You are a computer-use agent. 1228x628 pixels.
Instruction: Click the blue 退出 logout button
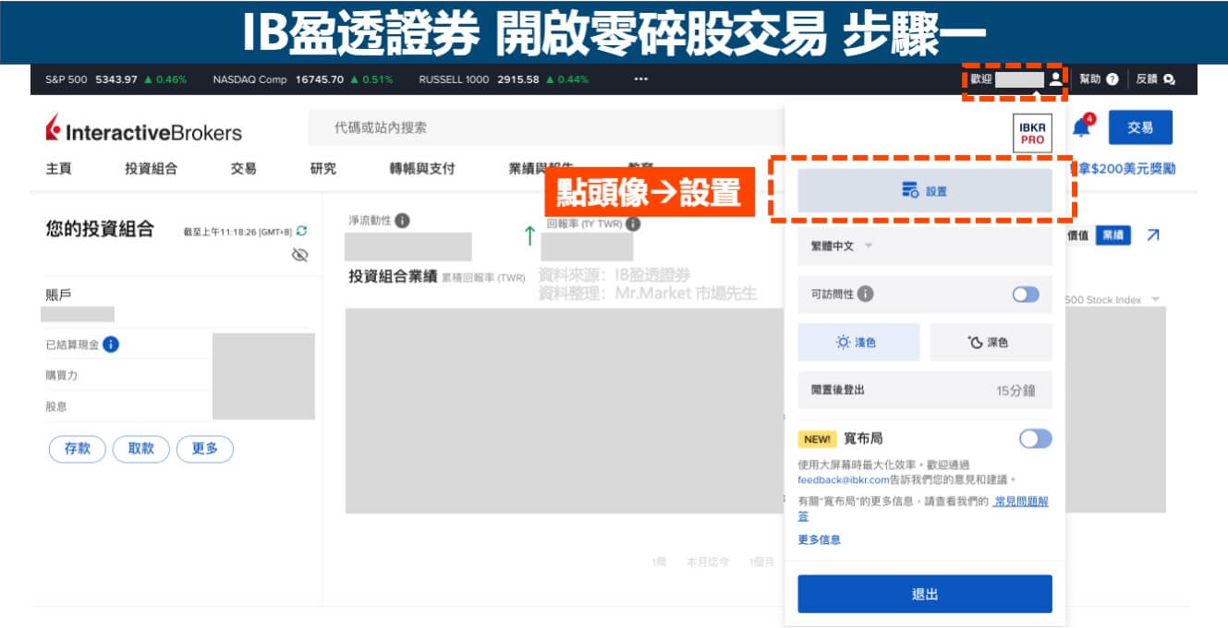click(x=925, y=594)
